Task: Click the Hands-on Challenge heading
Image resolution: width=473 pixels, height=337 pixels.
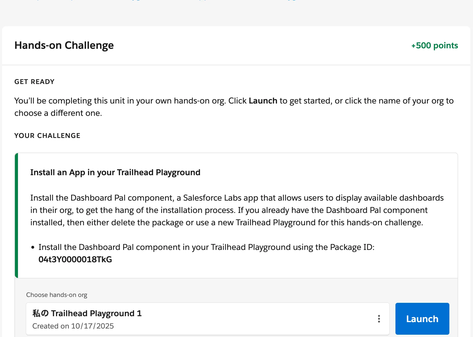Action: pyautogui.click(x=64, y=45)
